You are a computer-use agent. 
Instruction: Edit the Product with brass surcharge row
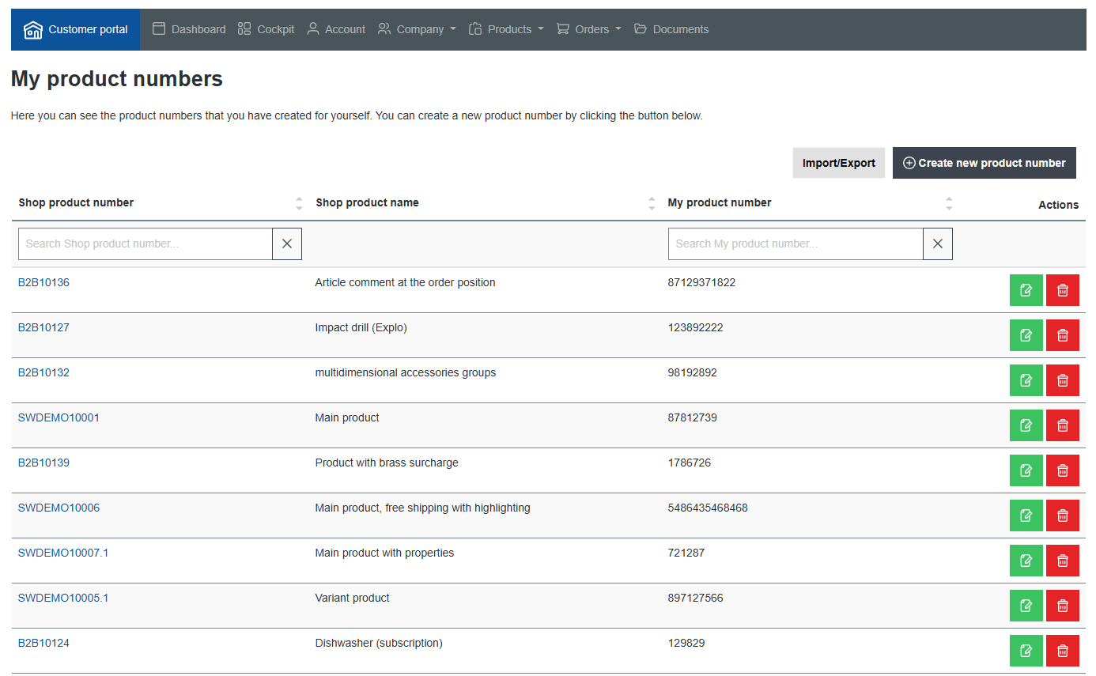click(x=1026, y=470)
